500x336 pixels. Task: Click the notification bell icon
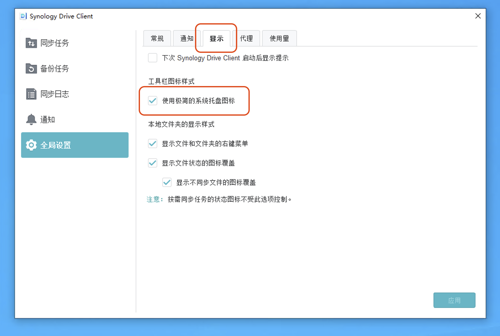coord(31,119)
